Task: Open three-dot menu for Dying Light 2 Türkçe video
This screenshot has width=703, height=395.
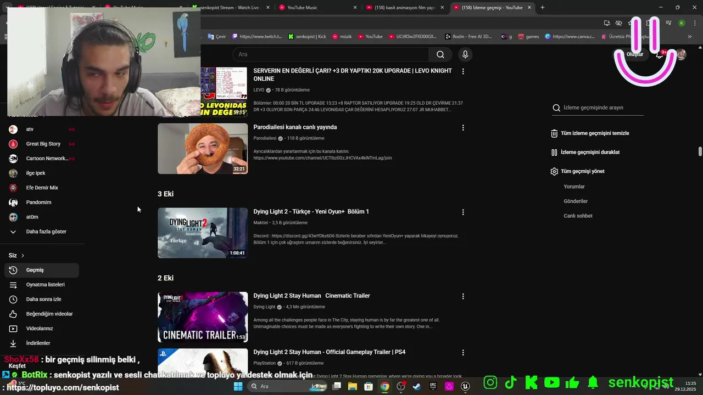Action: (x=463, y=212)
